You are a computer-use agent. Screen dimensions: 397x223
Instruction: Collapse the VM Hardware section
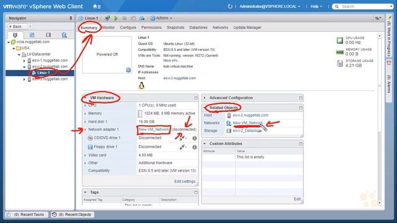[86, 98]
